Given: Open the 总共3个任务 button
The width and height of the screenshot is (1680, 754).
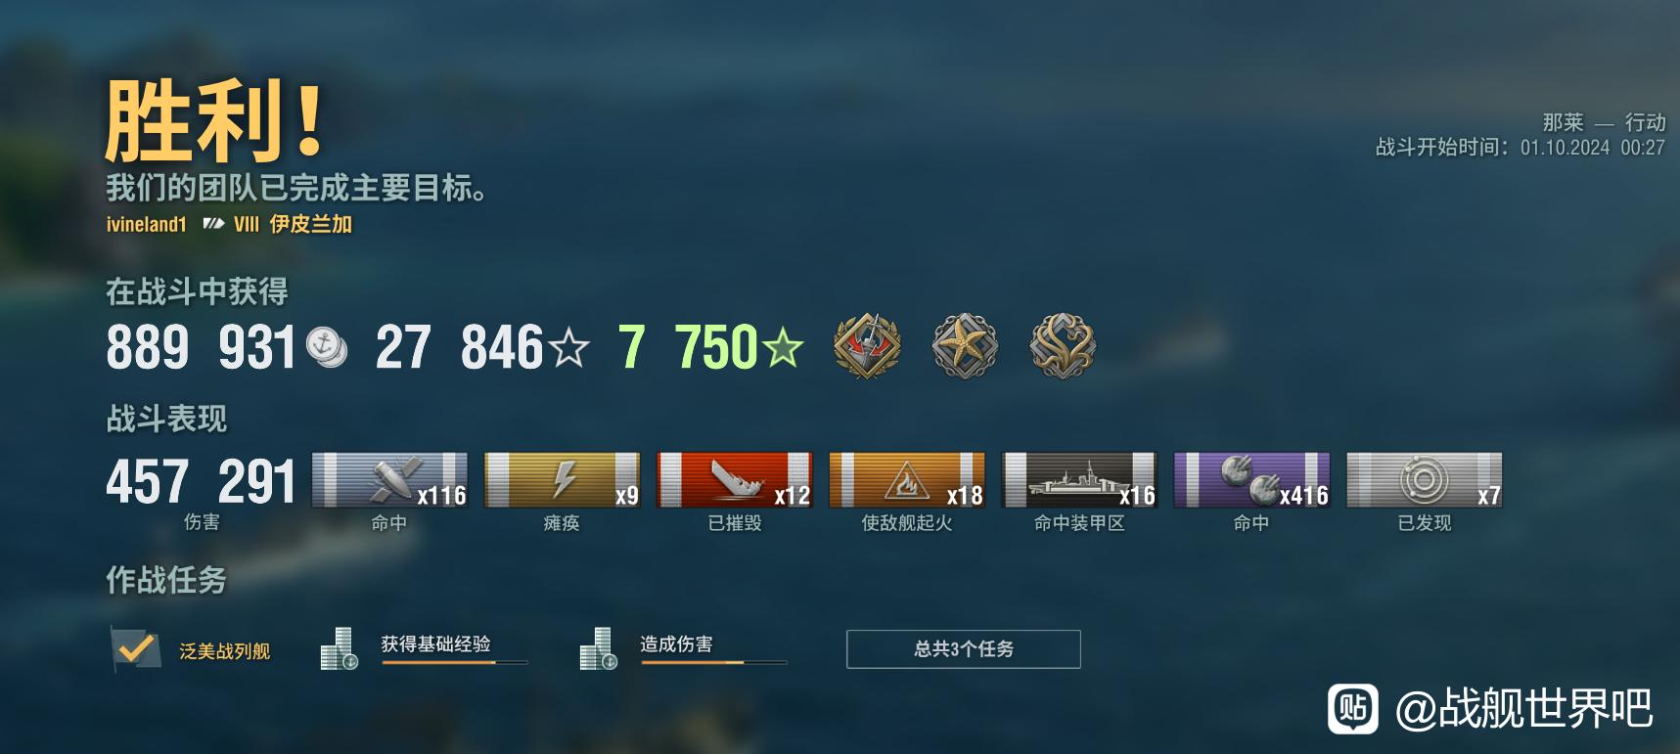Looking at the screenshot, I should tap(964, 649).
